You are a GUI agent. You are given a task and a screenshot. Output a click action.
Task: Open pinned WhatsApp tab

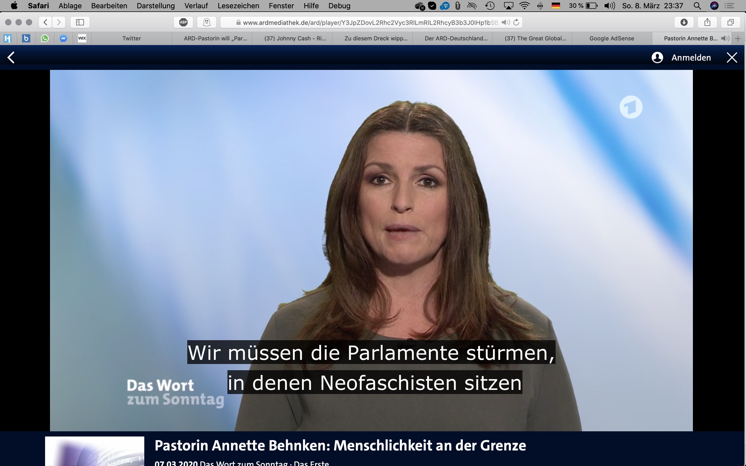tap(45, 39)
